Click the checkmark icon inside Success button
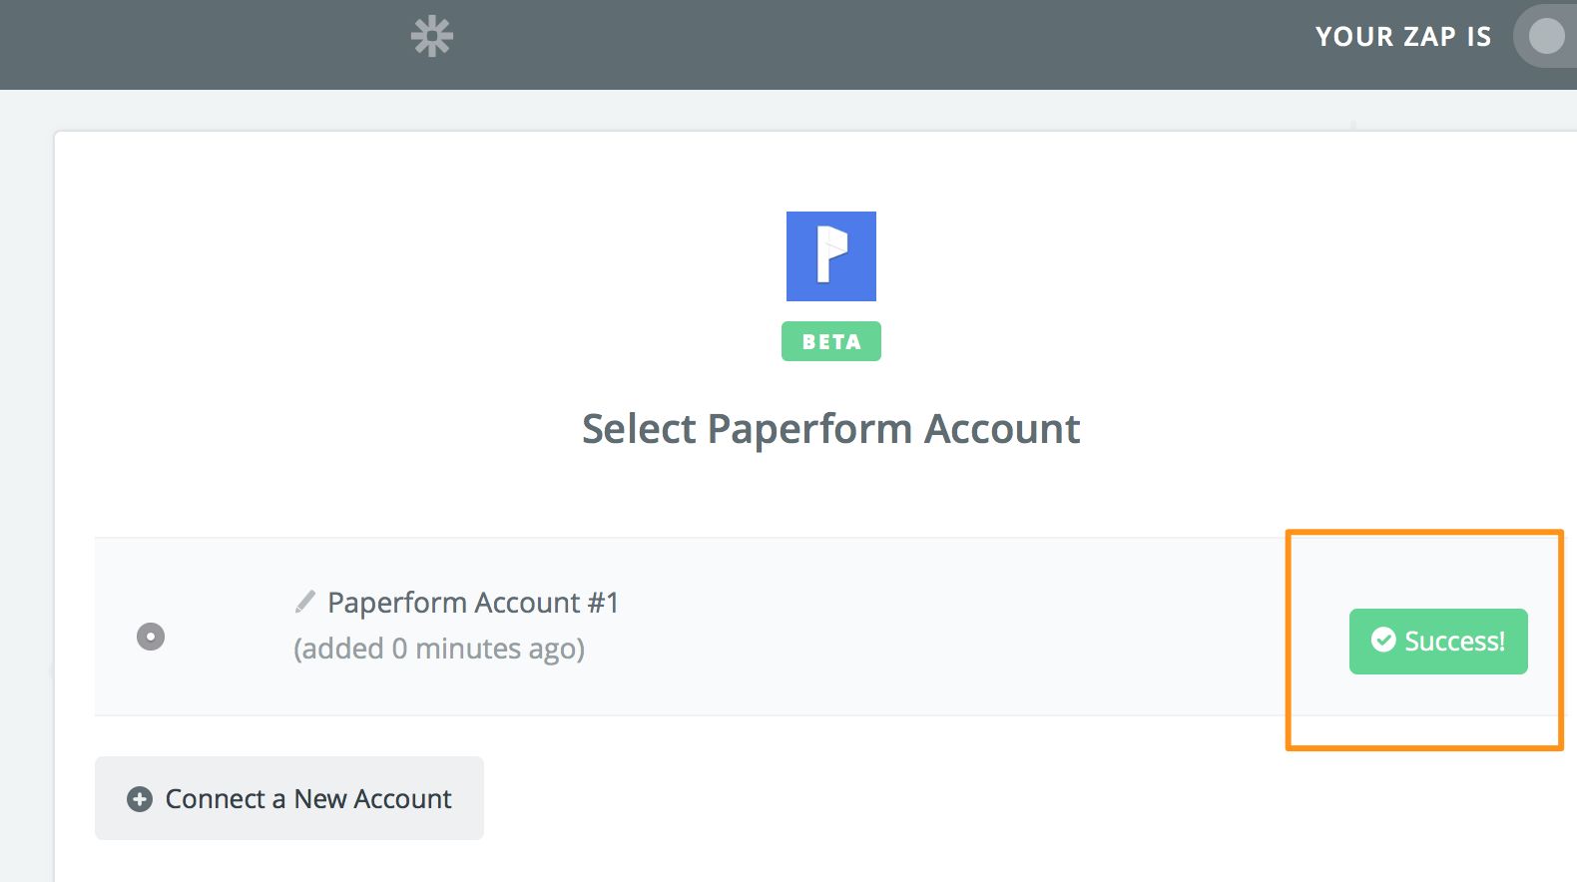1577x882 pixels. click(x=1383, y=640)
